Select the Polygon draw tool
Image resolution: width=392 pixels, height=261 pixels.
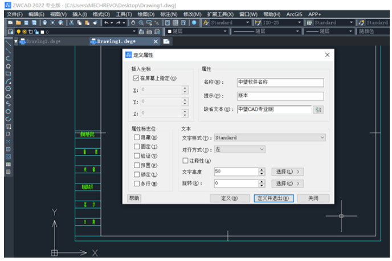(x=8, y=66)
